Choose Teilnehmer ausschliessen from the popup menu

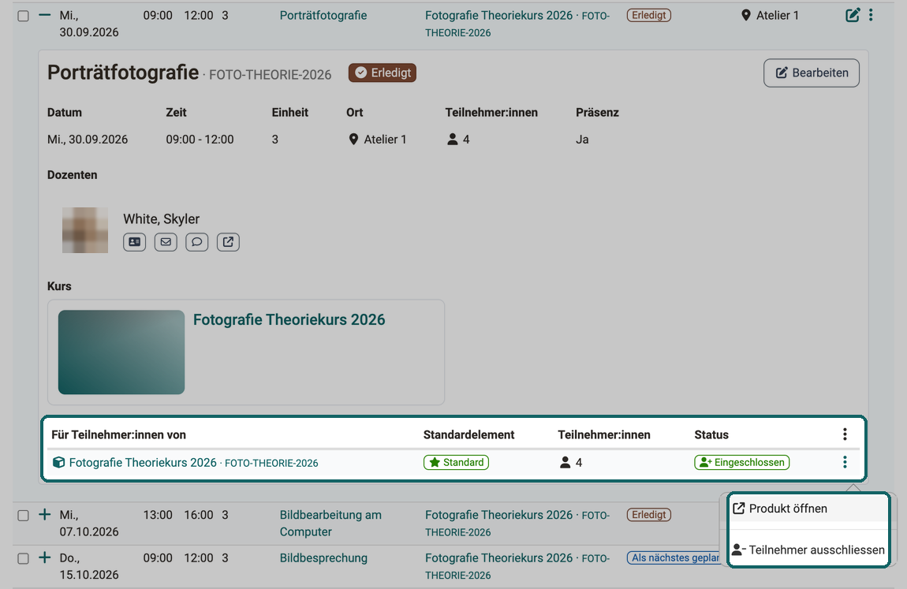(808, 550)
